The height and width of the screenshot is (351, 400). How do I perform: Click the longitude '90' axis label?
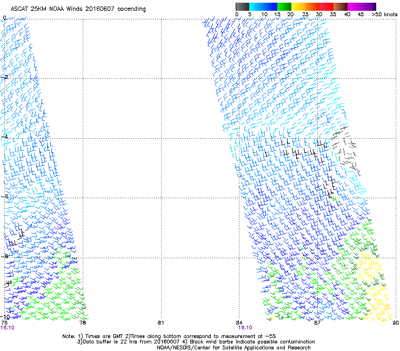(x=396, y=323)
